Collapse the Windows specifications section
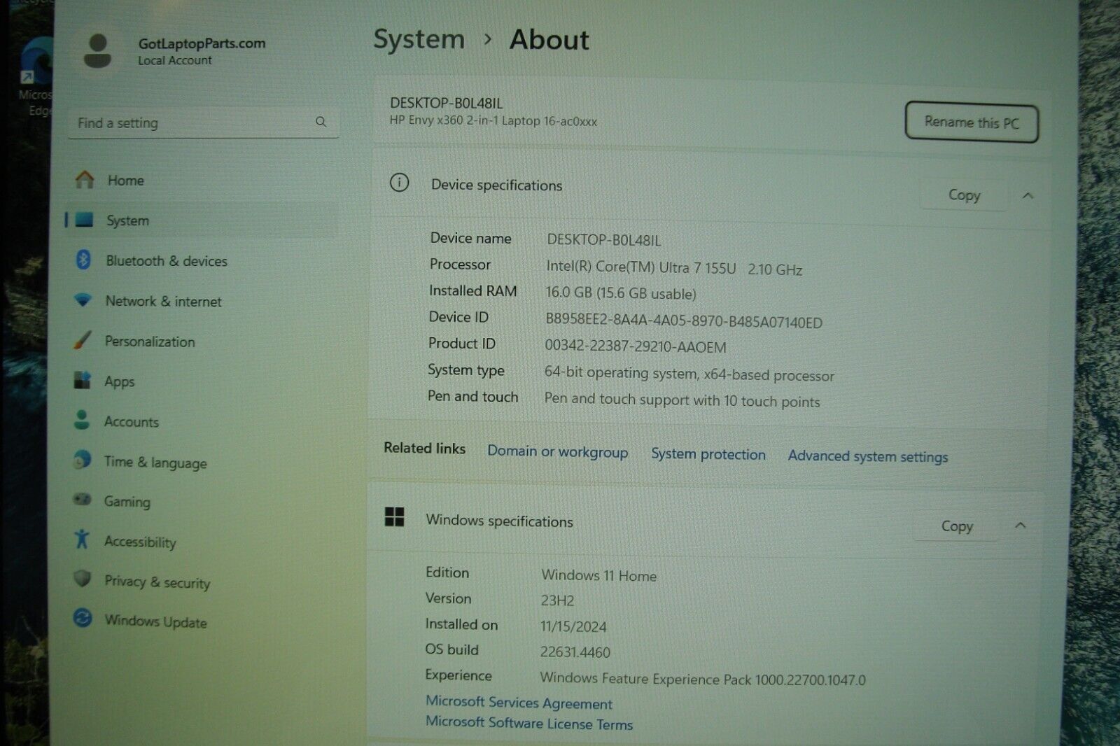Screen dimensions: 1120x746 [1021, 526]
